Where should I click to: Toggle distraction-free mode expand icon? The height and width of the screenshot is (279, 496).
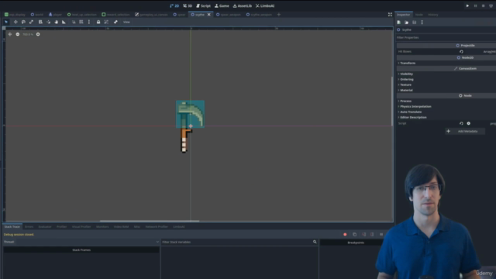click(390, 15)
